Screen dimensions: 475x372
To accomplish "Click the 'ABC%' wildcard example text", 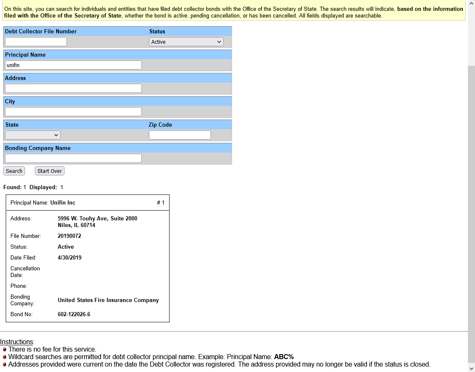I will [284, 357].
